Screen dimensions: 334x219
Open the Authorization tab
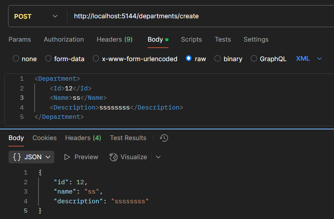pyautogui.click(x=64, y=39)
